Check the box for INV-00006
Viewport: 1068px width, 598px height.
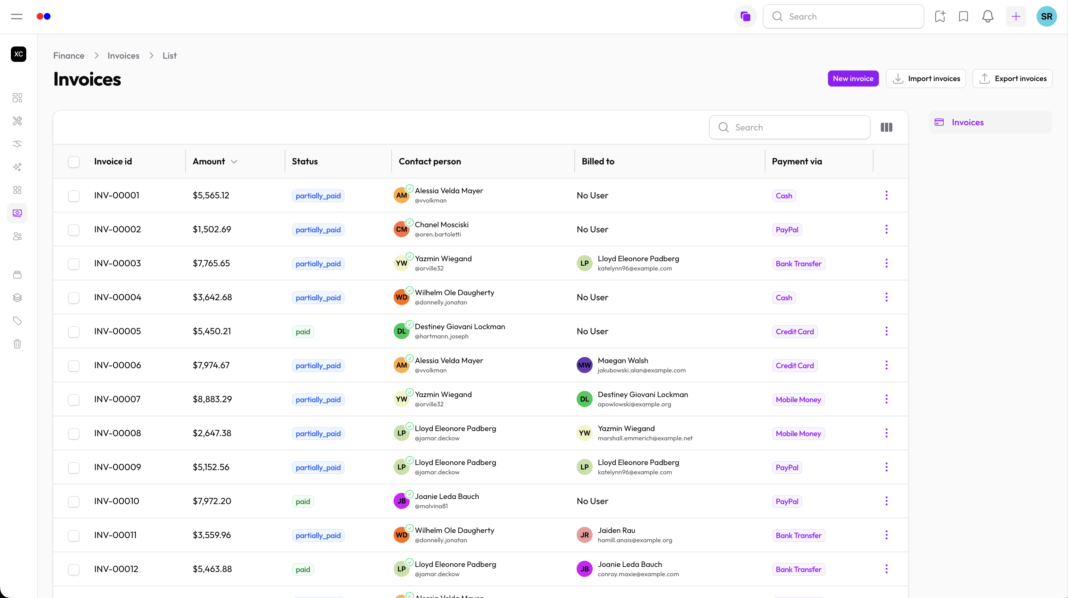click(x=74, y=366)
